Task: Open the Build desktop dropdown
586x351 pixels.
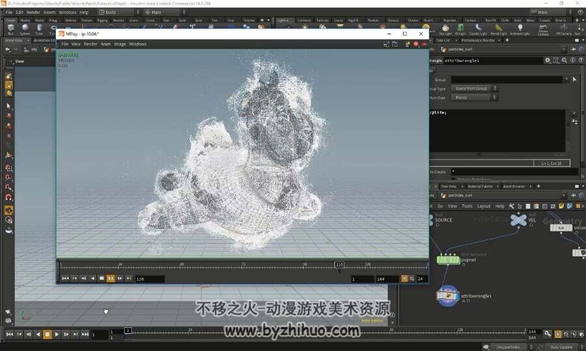Action: click(x=119, y=12)
